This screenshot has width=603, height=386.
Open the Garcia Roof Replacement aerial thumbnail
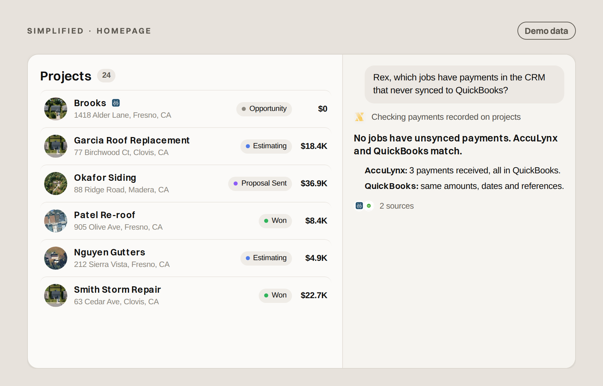56,146
